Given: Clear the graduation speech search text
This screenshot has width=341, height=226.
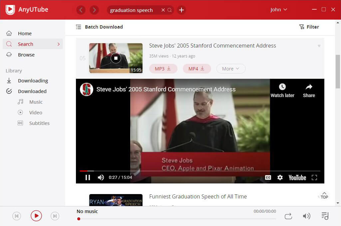Looking at the screenshot, I should (x=163, y=10).
